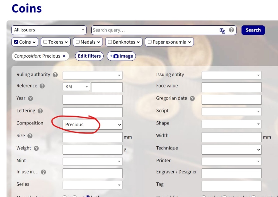Open the search query help icon
278x197 pixels.
(231, 30)
